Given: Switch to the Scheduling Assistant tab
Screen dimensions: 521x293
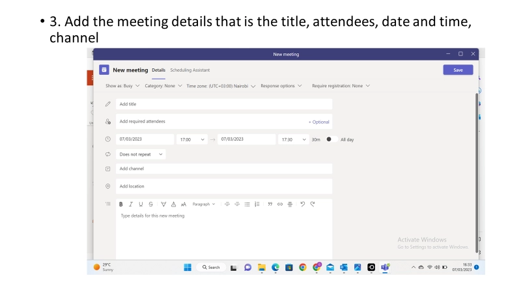Looking at the screenshot, I should [x=190, y=70].
